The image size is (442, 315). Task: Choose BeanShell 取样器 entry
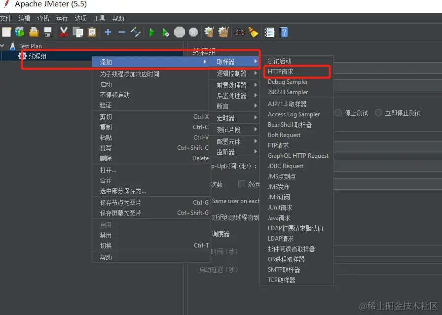click(296, 125)
